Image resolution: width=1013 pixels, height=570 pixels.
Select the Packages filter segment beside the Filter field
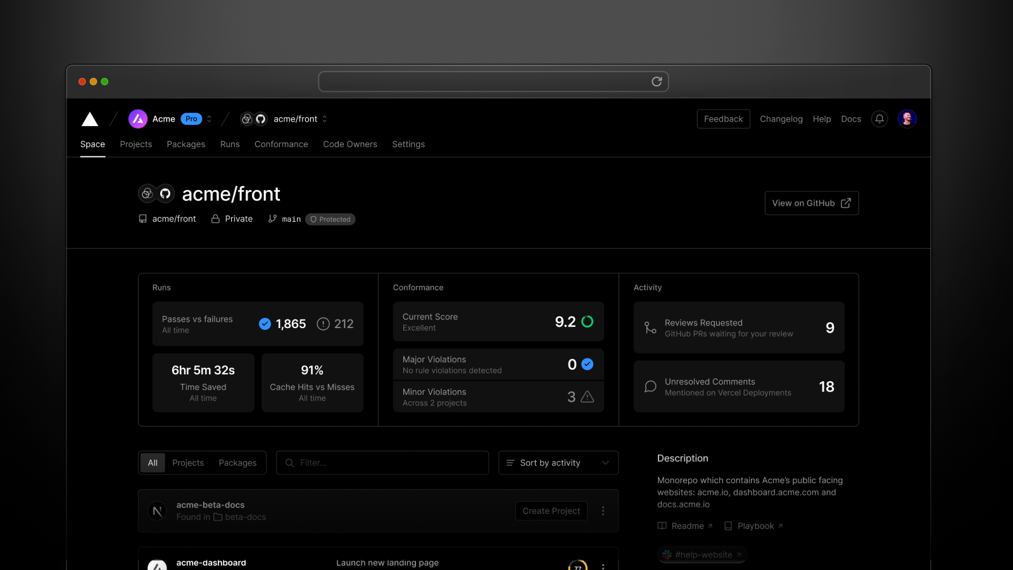coord(237,463)
